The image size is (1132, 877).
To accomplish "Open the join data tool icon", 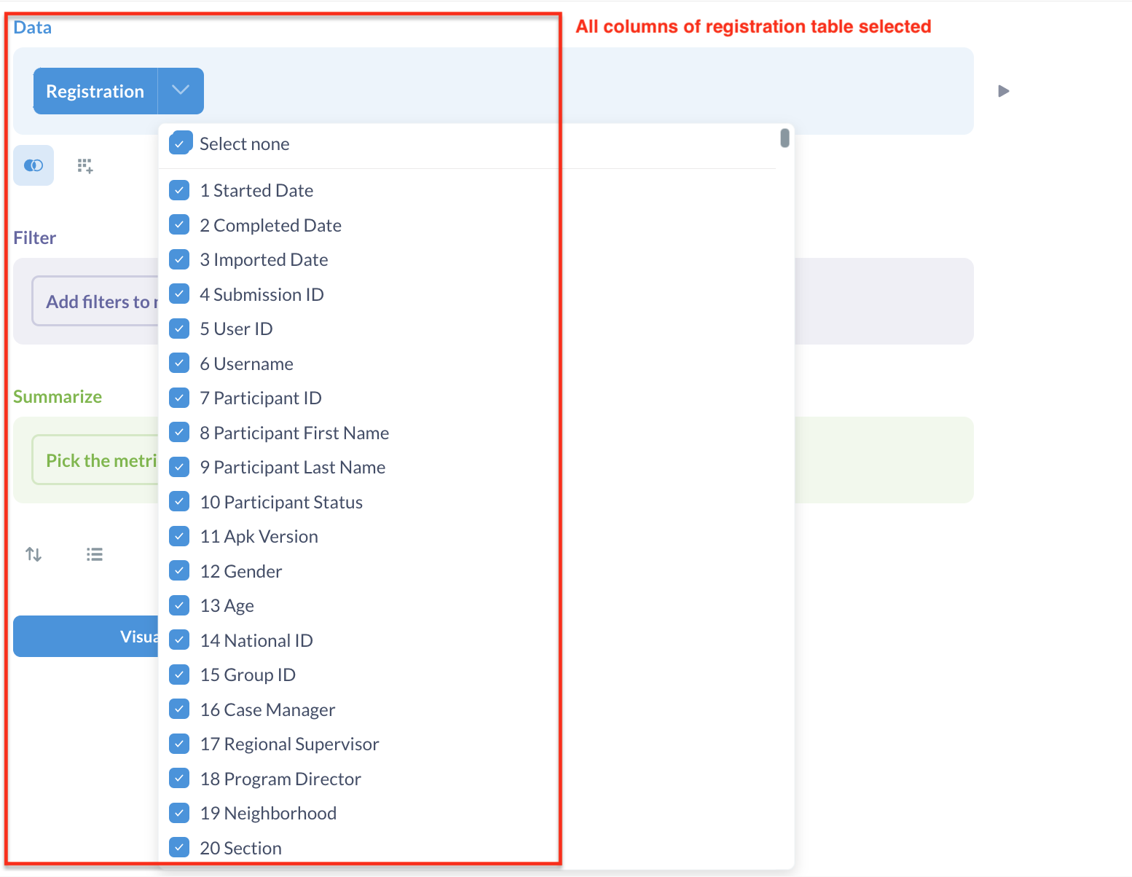I will pyautogui.click(x=34, y=165).
